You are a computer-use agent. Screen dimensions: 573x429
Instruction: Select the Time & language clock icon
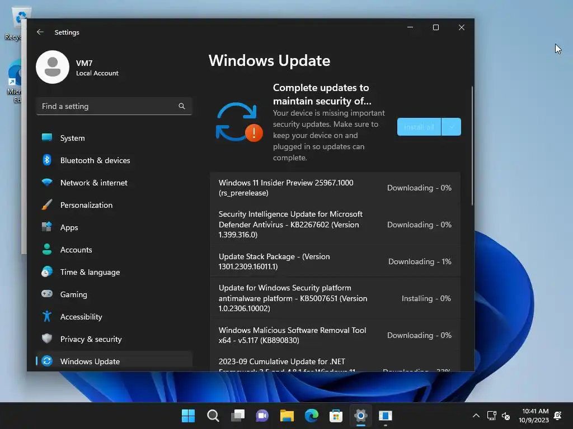click(x=47, y=272)
